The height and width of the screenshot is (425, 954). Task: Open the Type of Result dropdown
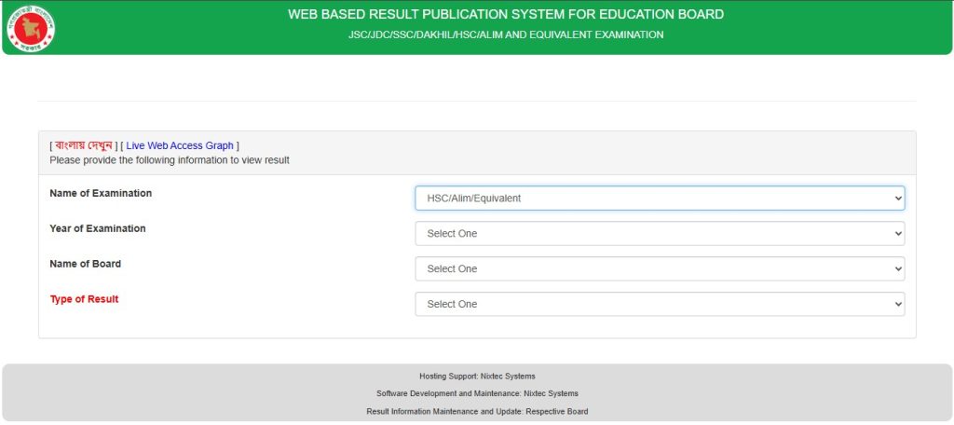coord(660,305)
